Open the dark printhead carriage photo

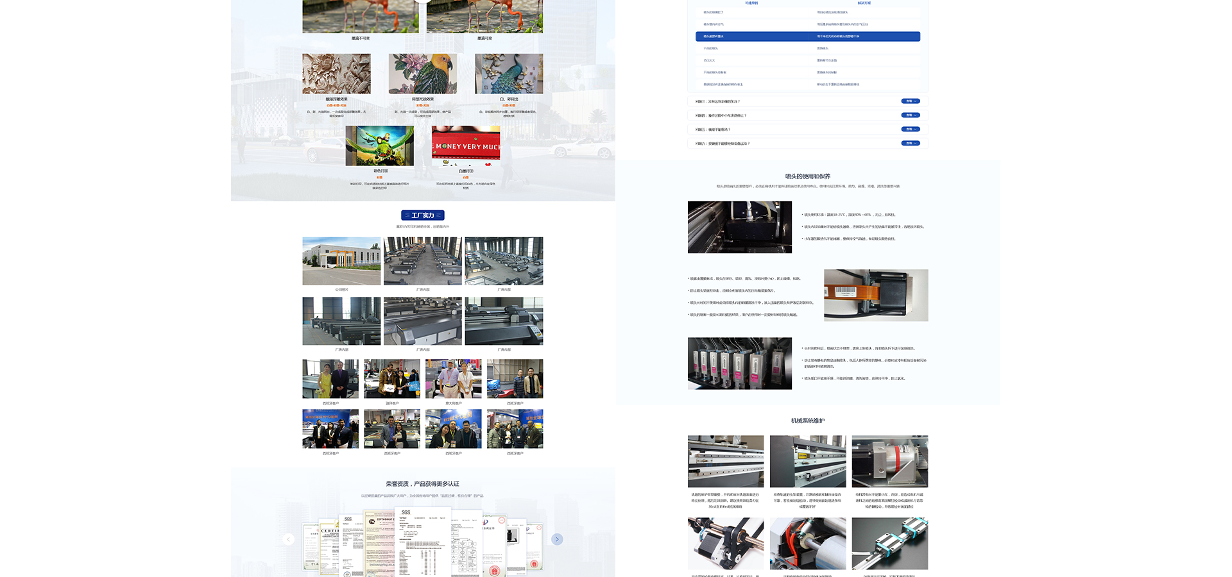coord(740,227)
